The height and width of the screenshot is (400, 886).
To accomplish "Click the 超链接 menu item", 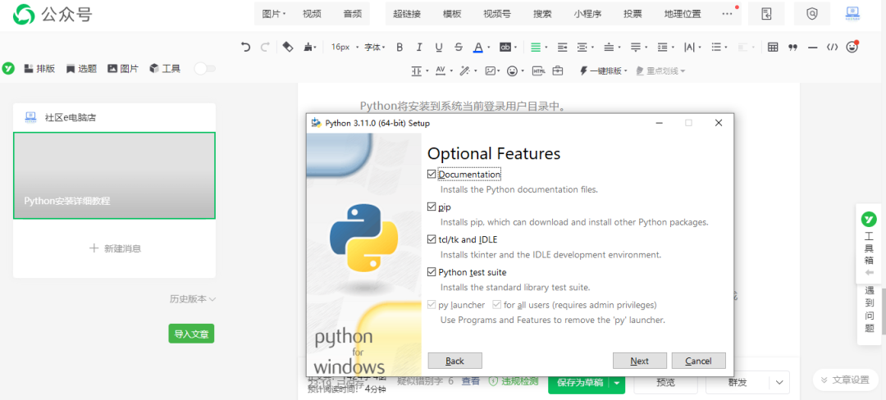I will 407,14.
